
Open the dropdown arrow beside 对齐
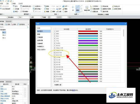(68, 6)
